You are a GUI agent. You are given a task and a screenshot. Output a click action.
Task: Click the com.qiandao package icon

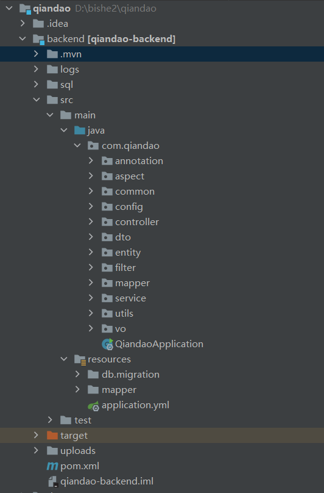[93, 146]
